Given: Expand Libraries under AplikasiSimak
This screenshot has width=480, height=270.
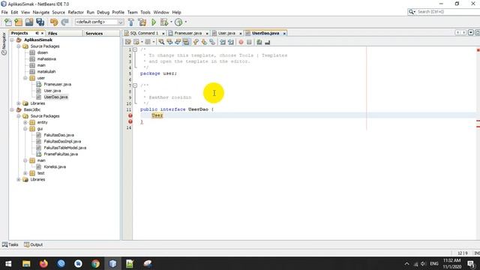Looking at the screenshot, I should pos(19,103).
